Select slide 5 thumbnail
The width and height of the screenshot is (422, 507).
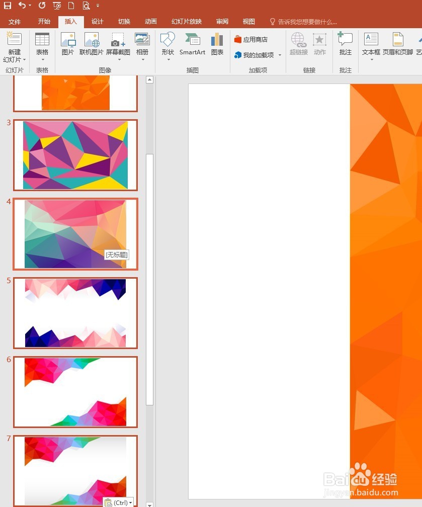click(x=75, y=313)
